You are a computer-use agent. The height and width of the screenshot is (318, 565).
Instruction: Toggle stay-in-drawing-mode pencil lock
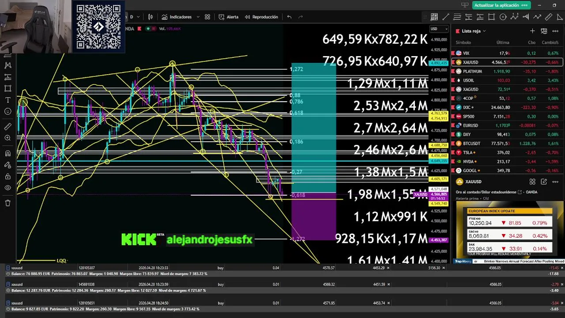[x=8, y=165]
